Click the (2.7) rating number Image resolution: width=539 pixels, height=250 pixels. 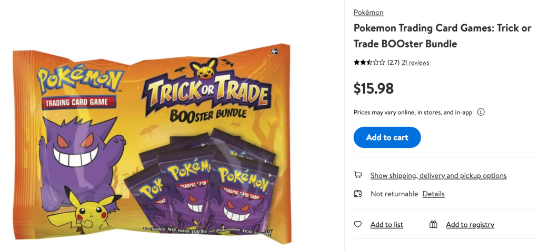393,62
